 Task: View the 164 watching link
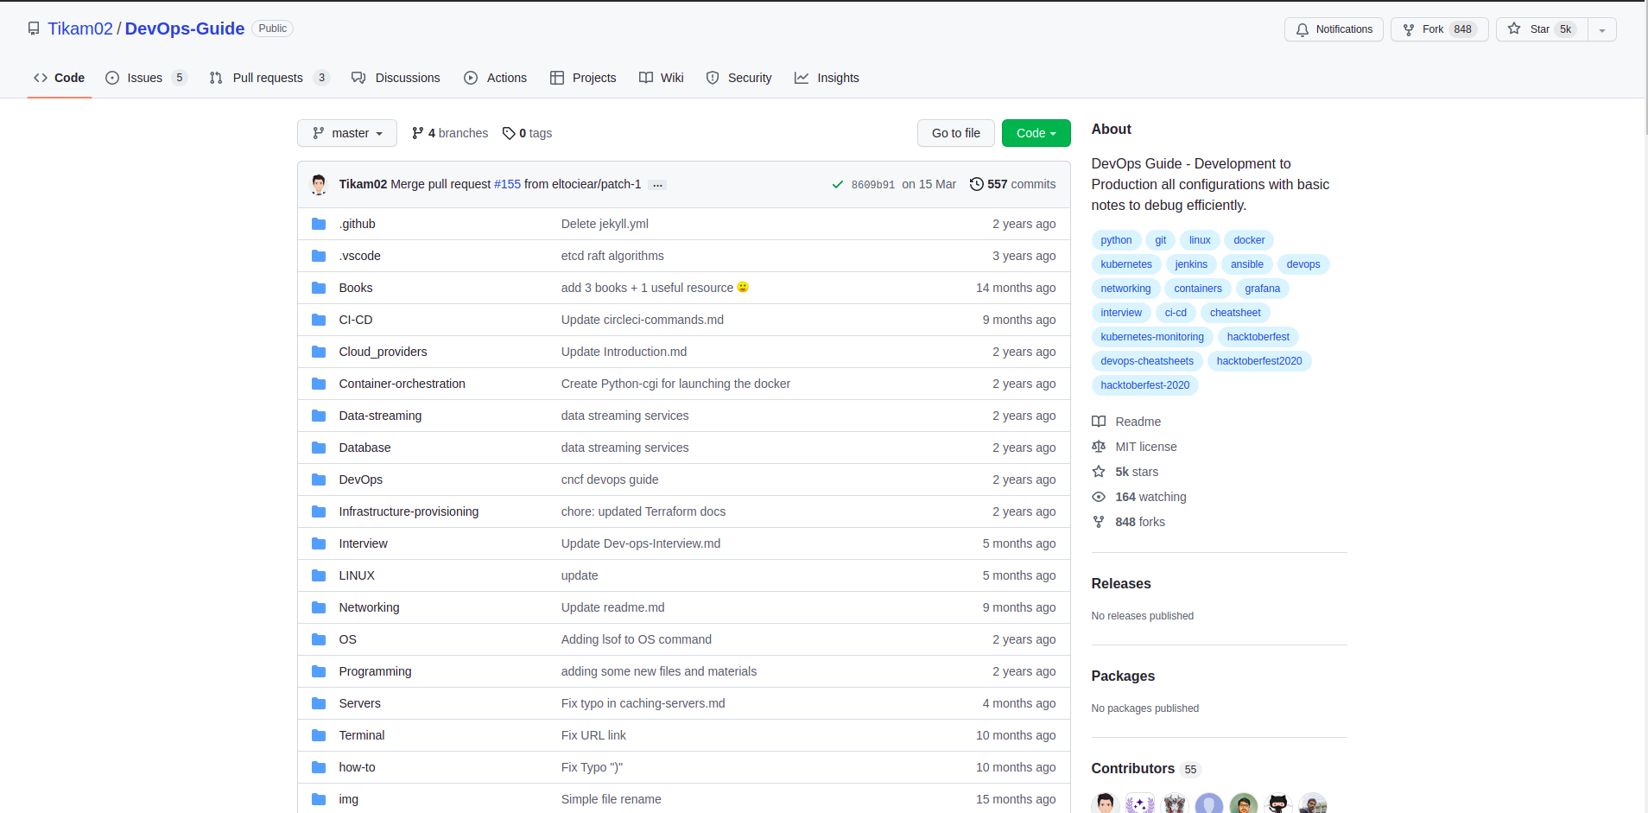[x=1139, y=497]
